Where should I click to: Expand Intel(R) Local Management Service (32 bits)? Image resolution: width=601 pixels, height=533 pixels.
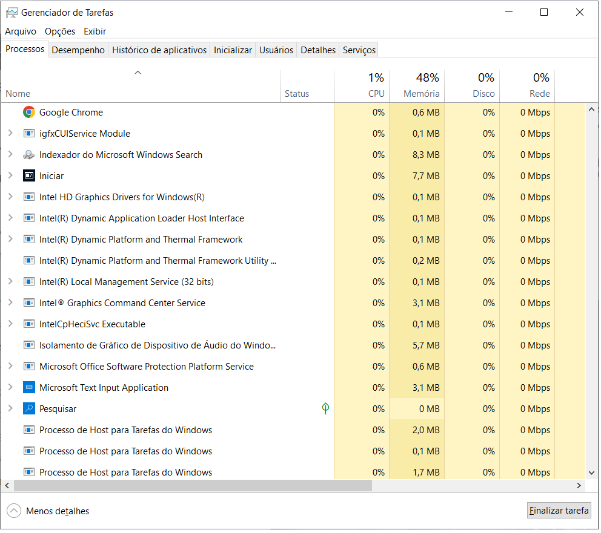tap(11, 281)
